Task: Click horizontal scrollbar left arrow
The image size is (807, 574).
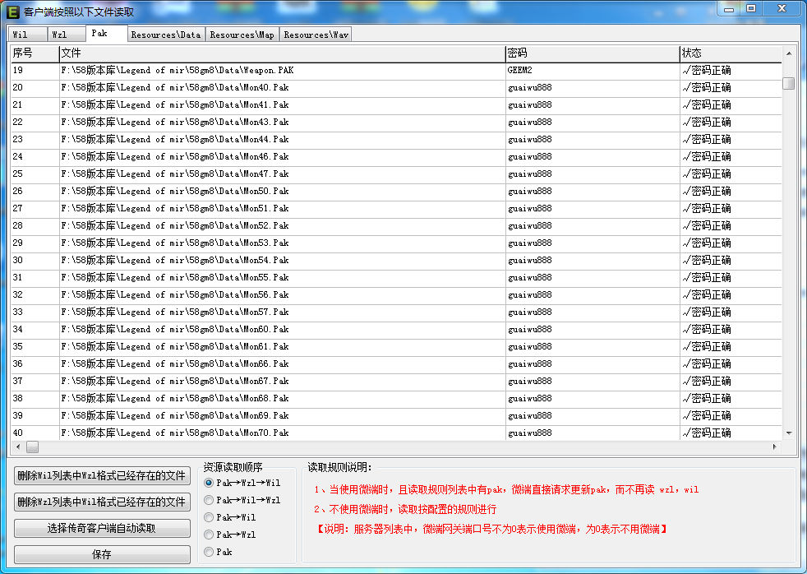Action: pos(16,447)
